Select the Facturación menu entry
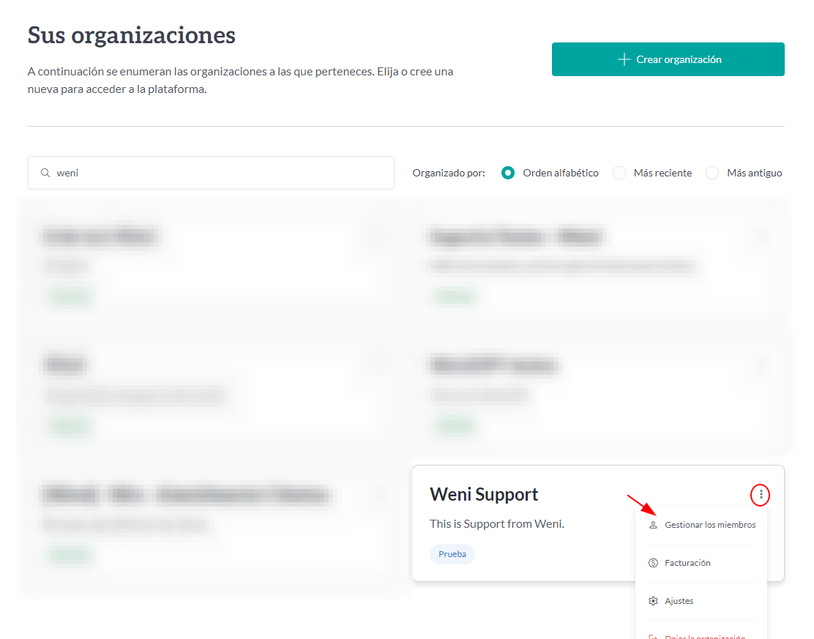Viewport: 814px width, 639px height. click(x=687, y=563)
